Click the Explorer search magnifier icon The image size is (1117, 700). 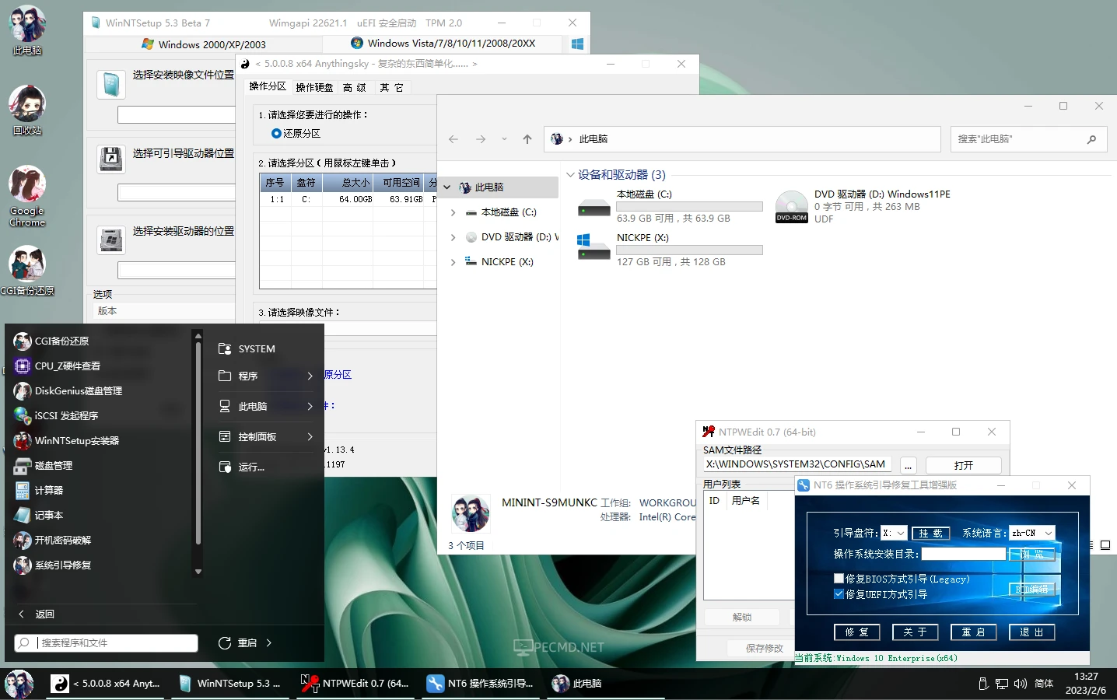[1092, 139]
